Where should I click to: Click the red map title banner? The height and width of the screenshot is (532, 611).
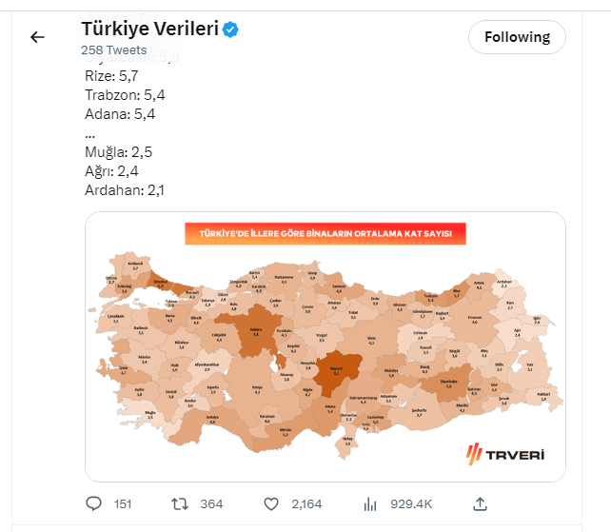coord(325,234)
